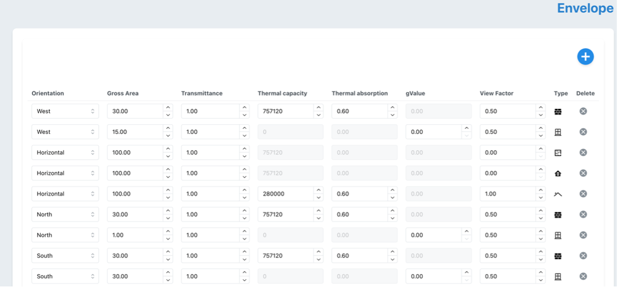The height and width of the screenshot is (288, 618).
Task: Decrease Gross Area in West 15.00 row
Action: 168,135
